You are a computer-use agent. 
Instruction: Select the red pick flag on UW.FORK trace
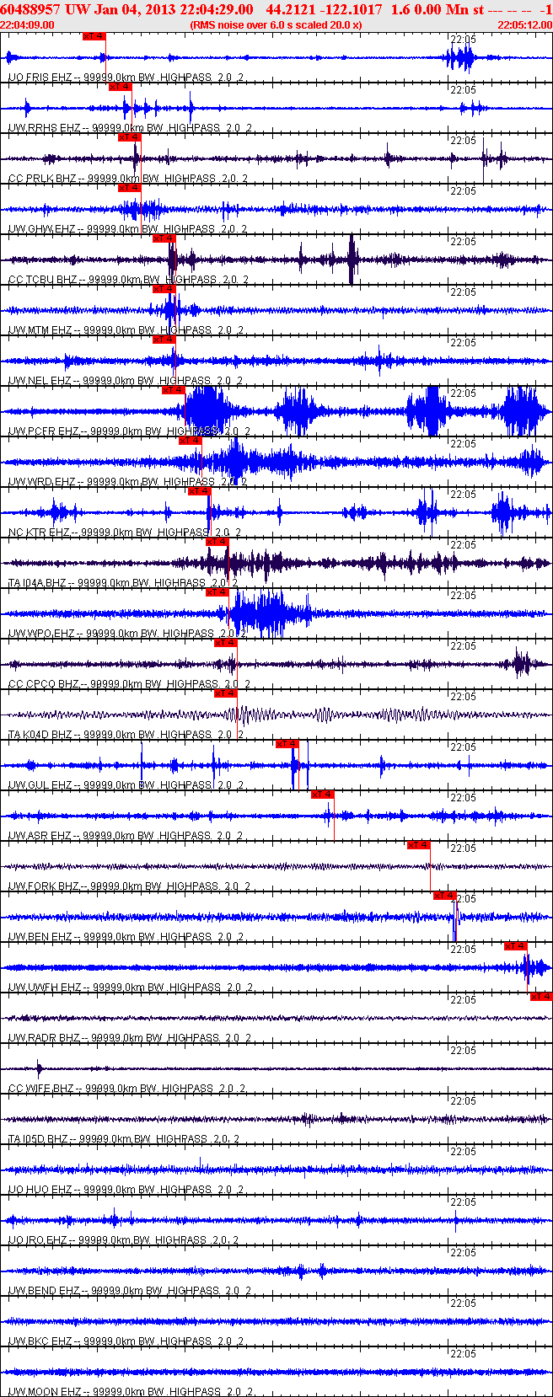coord(419,845)
